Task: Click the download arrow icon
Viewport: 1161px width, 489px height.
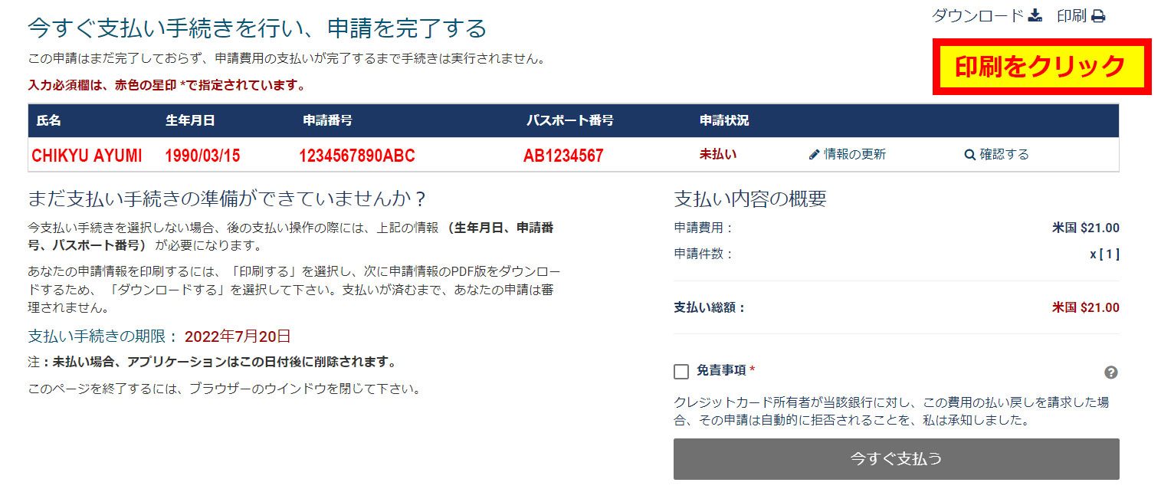Action: click(x=1035, y=15)
